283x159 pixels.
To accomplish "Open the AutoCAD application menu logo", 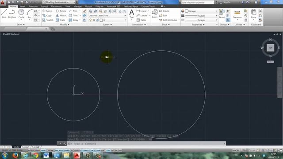I will [3, 3].
